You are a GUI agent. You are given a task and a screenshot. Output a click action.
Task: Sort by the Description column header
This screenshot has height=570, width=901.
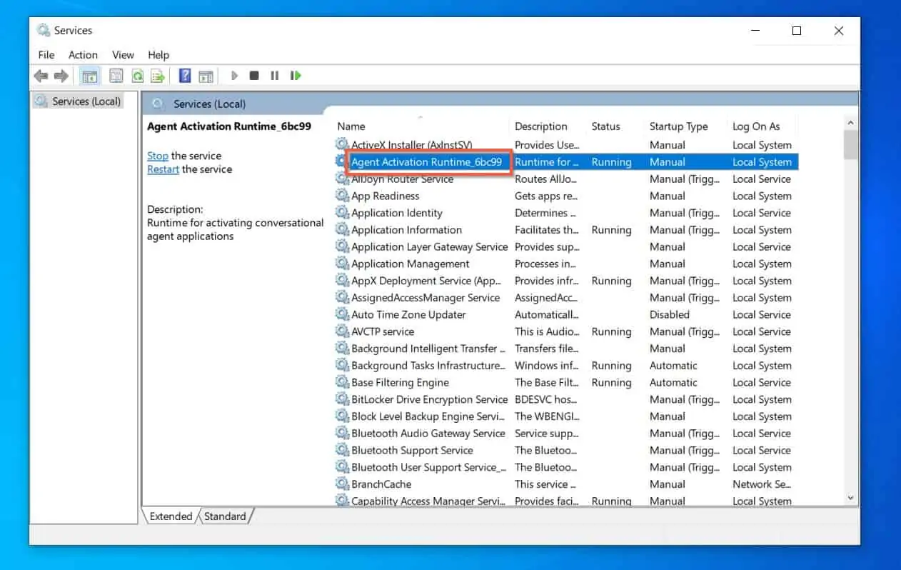coord(548,126)
